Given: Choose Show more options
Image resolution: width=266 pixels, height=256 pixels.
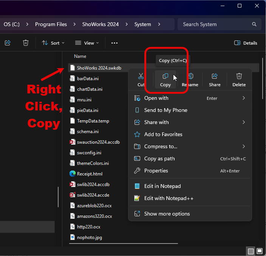Looking at the screenshot, I should click(167, 214).
